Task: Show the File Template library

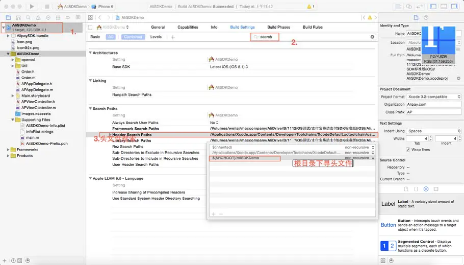Action: (x=406, y=189)
